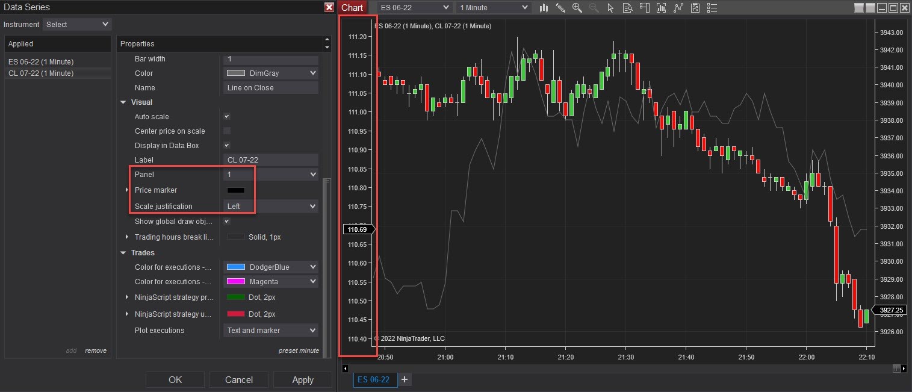
Task: Open the chart style bar type icon
Action: (544, 8)
